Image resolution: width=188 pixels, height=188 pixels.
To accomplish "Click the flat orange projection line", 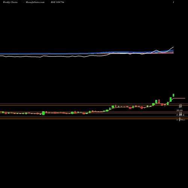I will [x=179, y=98].
